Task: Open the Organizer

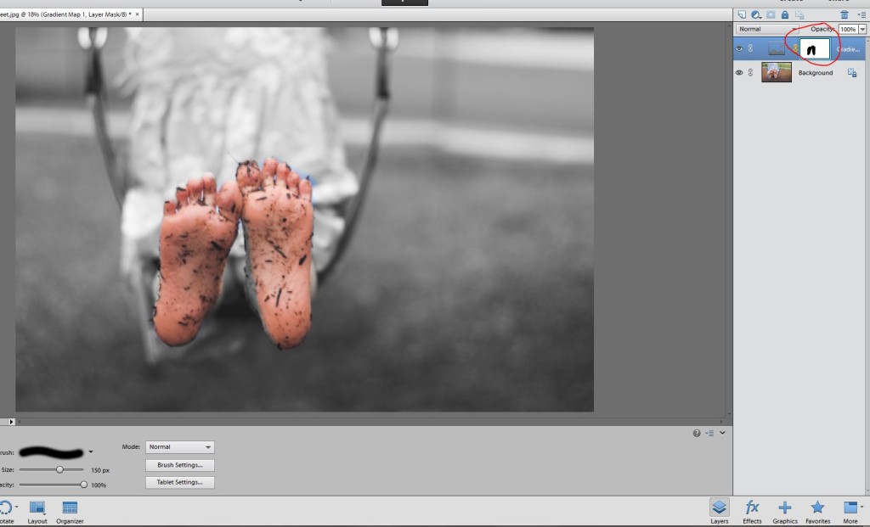Action: (x=70, y=510)
